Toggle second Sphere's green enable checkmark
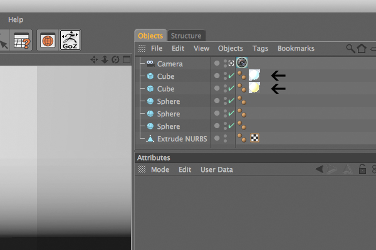This screenshot has width=376, height=250. [231, 113]
